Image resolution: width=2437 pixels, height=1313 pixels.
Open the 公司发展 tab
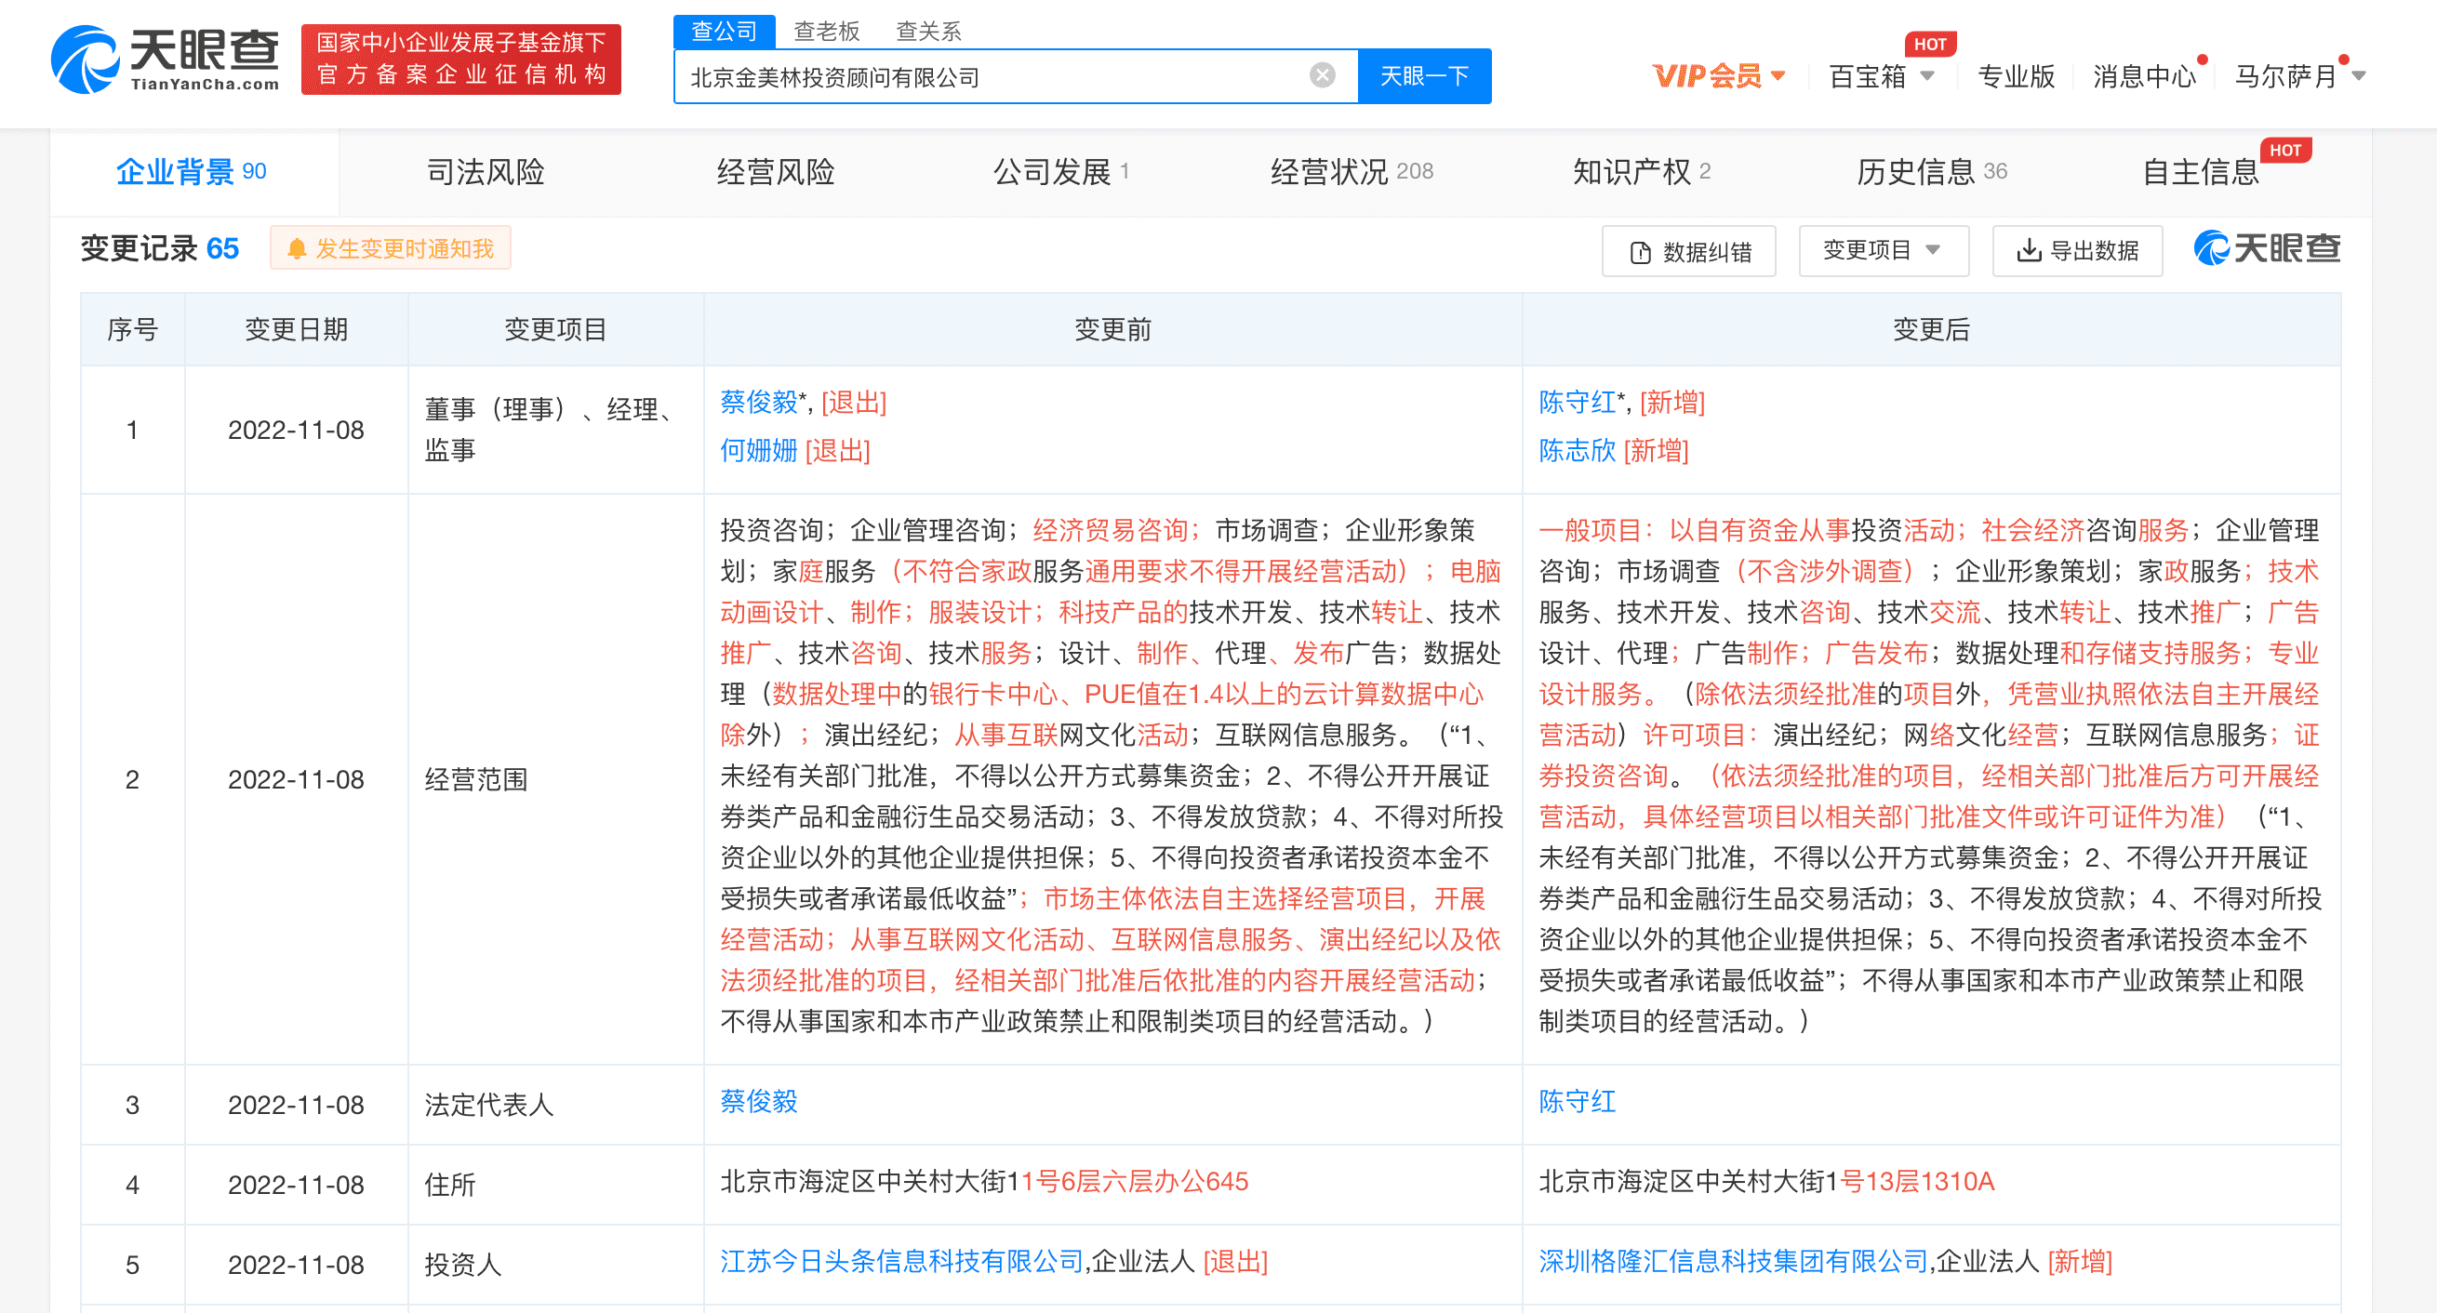point(1061,171)
